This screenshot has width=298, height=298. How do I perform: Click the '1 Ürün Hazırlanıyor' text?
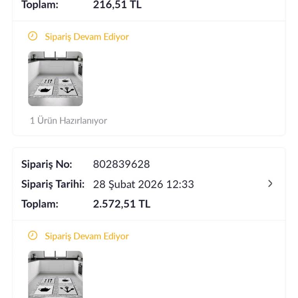tap(68, 121)
